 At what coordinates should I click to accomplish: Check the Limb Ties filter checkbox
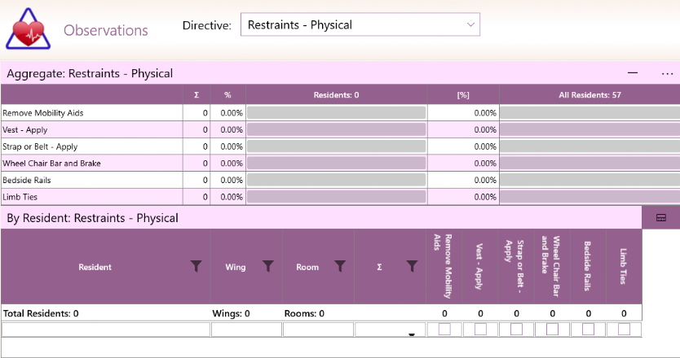[624, 330]
